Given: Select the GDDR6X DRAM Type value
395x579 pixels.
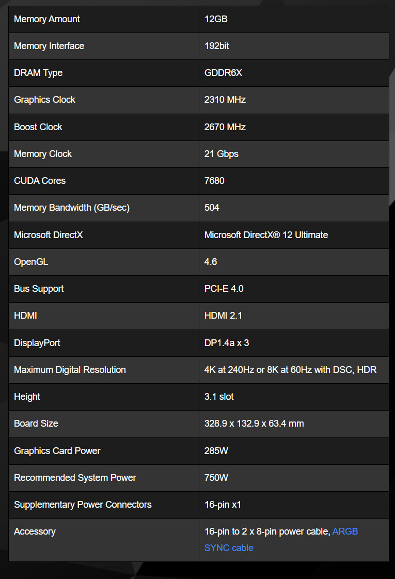Looking at the screenshot, I should pyautogui.click(x=224, y=73).
